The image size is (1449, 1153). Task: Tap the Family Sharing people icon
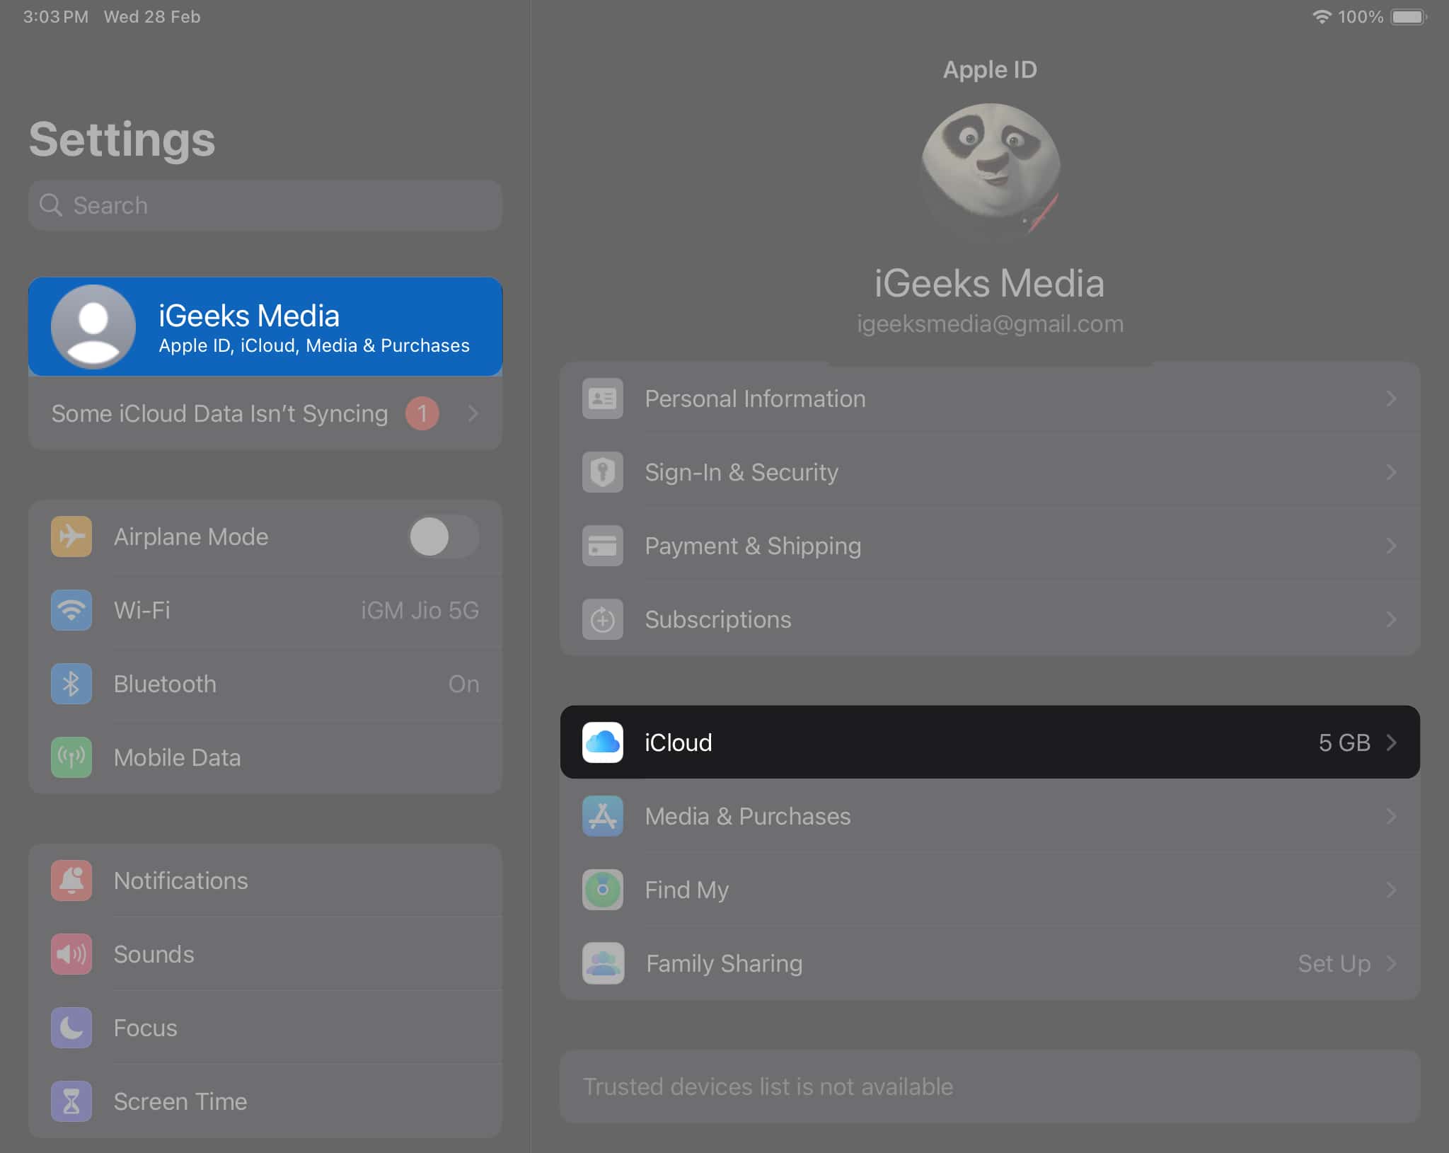pyautogui.click(x=603, y=963)
